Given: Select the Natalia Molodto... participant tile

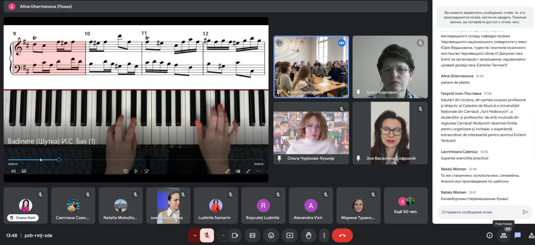Looking at the screenshot, I should (x=121, y=205).
